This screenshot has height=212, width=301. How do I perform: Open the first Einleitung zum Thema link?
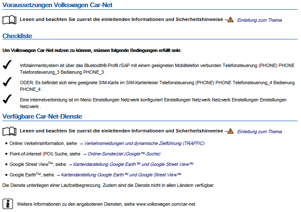(x=259, y=20)
